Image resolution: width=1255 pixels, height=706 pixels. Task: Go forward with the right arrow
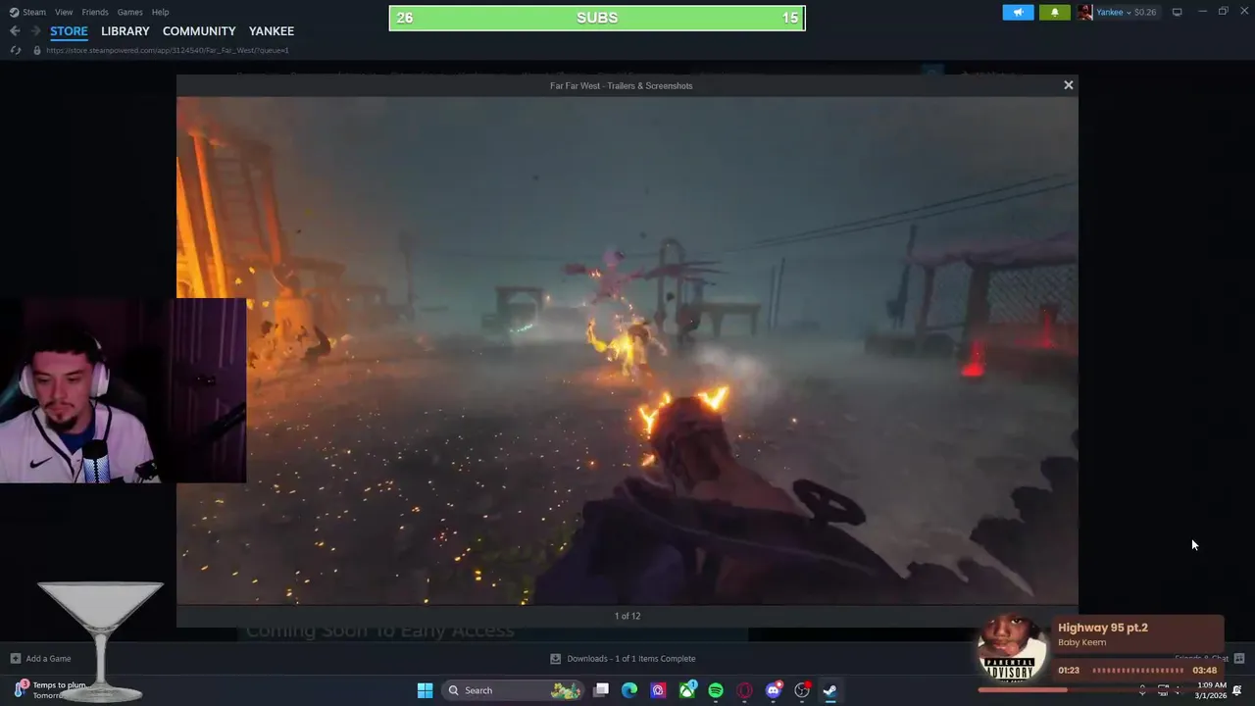click(34, 31)
